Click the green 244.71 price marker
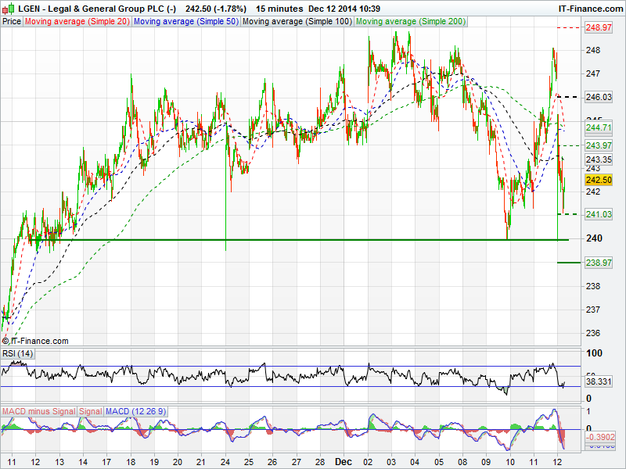Image resolution: width=626 pixels, height=469 pixels. (x=599, y=127)
